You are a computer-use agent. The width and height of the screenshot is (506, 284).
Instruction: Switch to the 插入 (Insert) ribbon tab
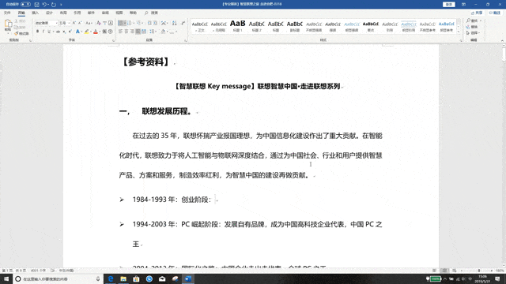coord(35,13)
